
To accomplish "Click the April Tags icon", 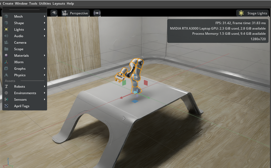I will click(6, 106).
